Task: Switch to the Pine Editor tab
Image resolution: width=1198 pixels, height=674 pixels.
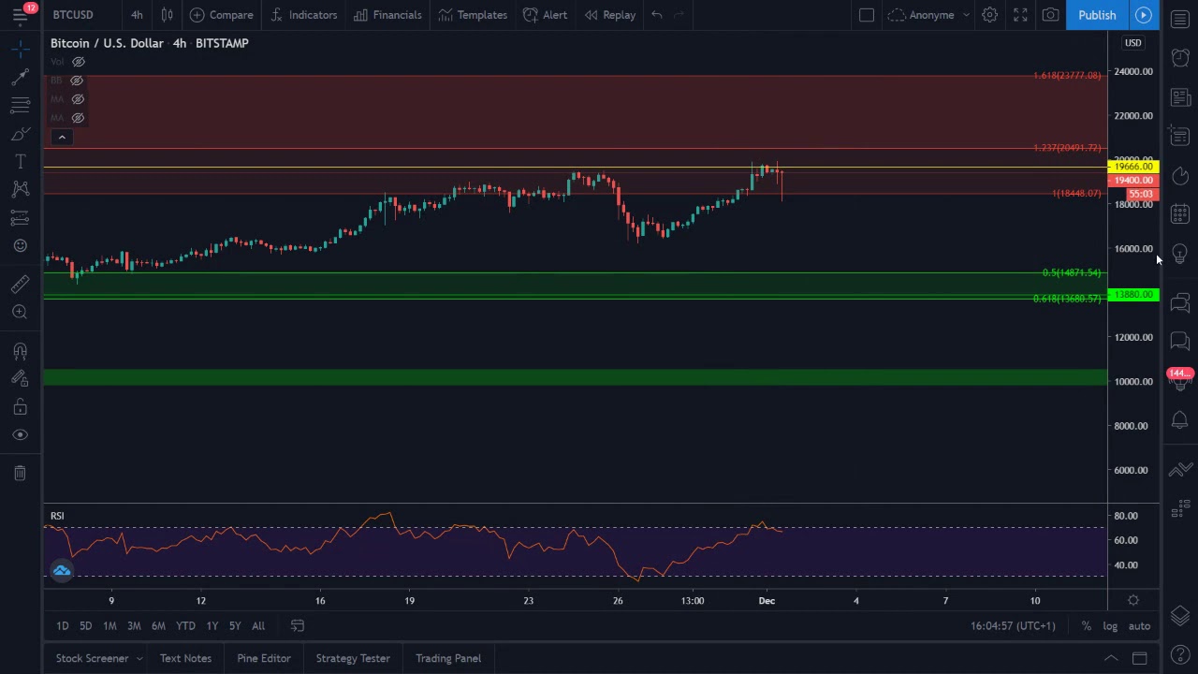Action: [263, 658]
